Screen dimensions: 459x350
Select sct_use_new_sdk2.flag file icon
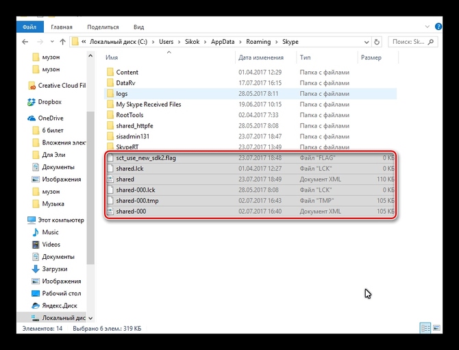(110, 158)
